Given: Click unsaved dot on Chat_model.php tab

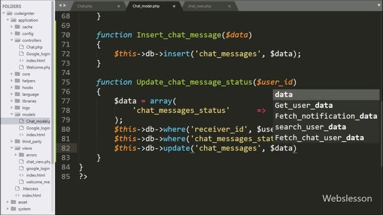Looking at the screenshot, I should [174, 6].
